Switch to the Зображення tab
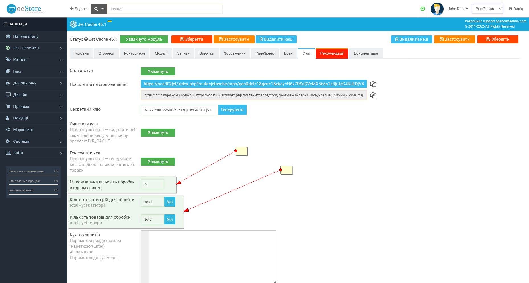 point(235,53)
